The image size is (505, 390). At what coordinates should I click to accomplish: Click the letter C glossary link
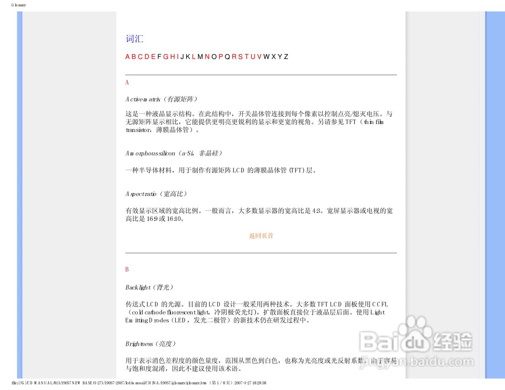click(x=140, y=57)
